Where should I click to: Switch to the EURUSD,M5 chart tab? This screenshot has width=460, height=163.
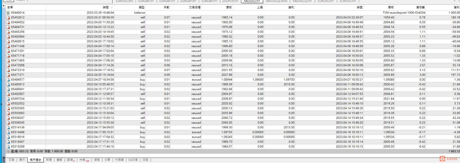[124, 1]
